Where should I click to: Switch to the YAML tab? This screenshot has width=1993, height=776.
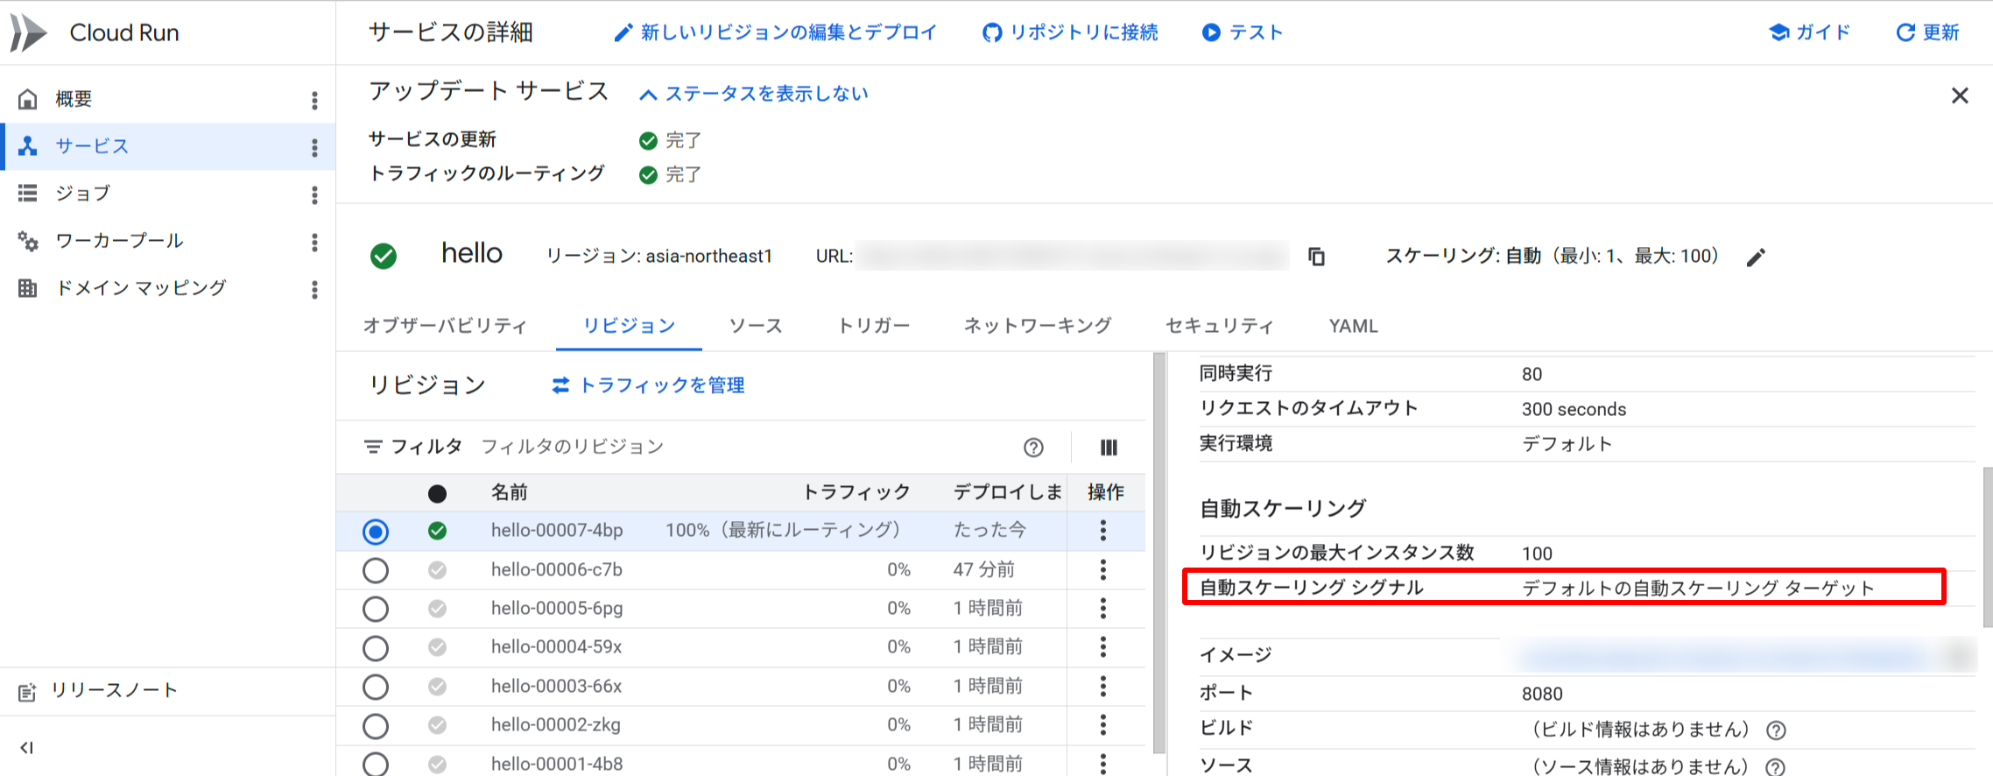point(1353,326)
